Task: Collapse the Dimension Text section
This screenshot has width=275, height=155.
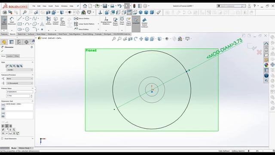Action: (33, 101)
